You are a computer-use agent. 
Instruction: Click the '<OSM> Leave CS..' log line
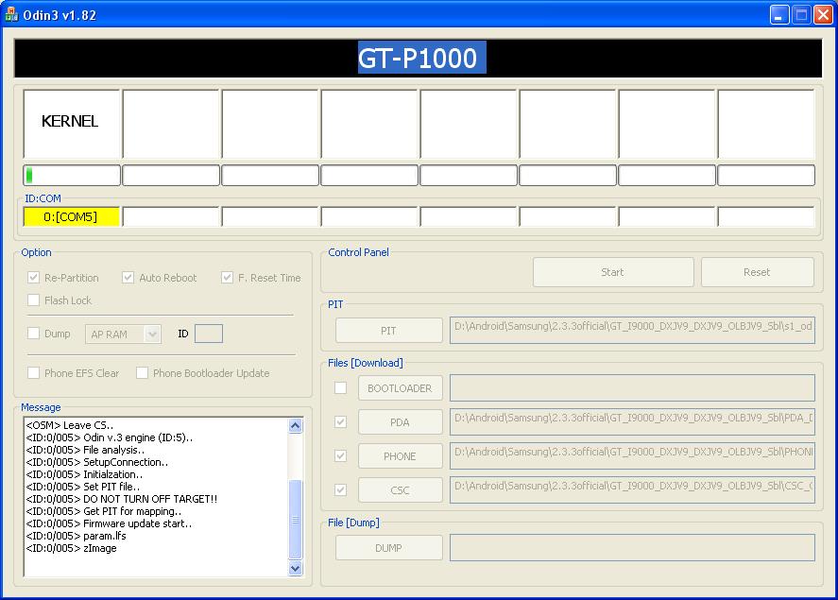click(70, 425)
